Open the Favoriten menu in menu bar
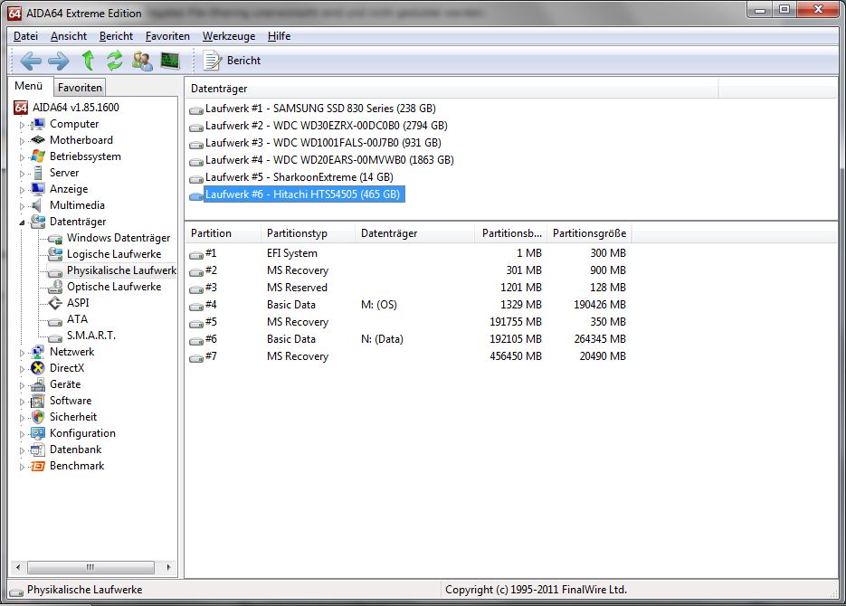 [x=167, y=36]
